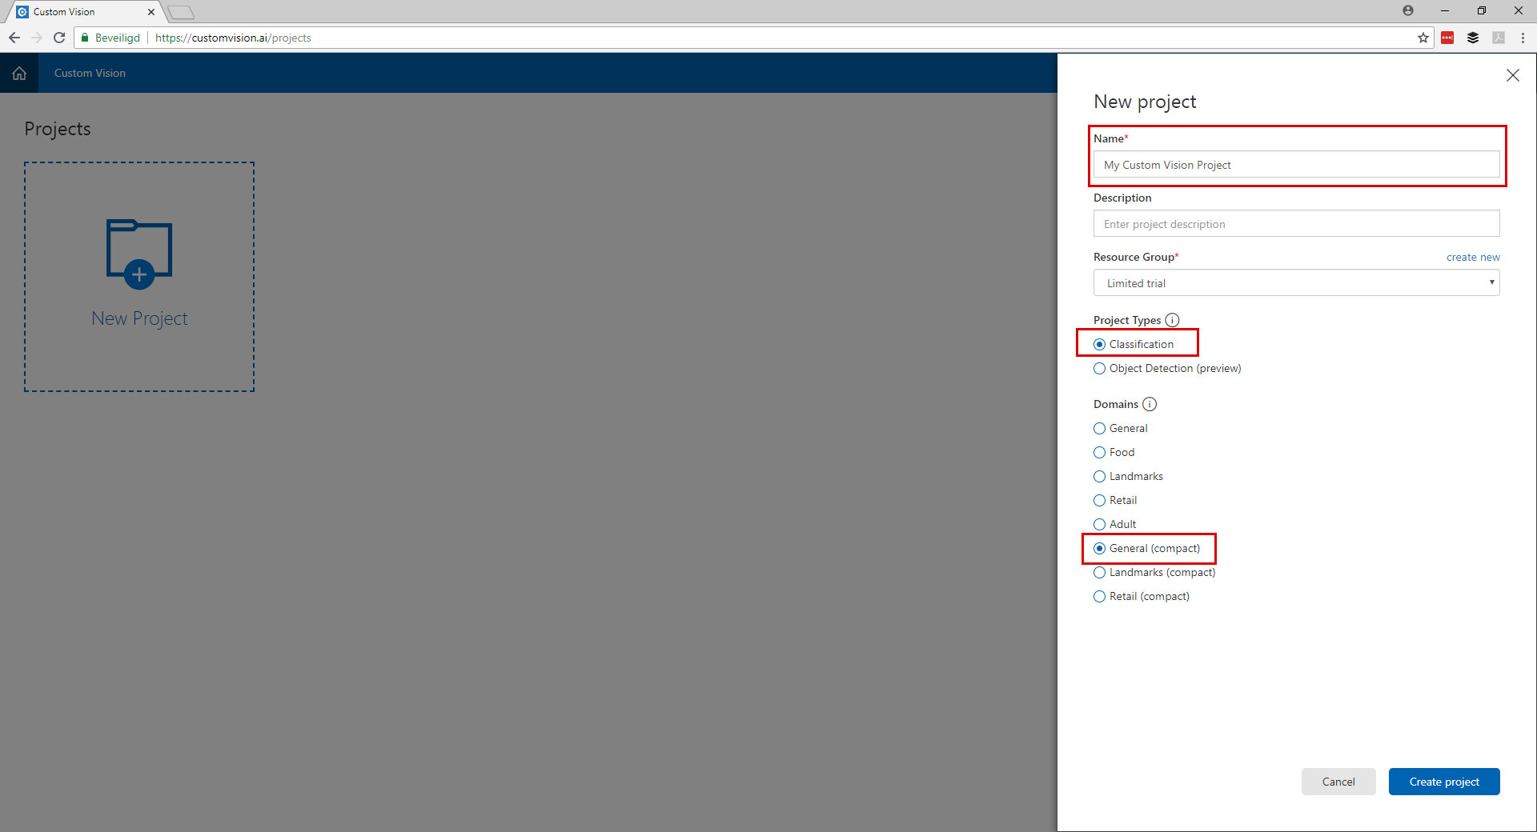The image size is (1537, 832).
Task: Select General (compact) domain
Action: click(x=1099, y=548)
